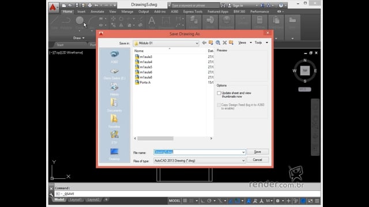The image size is (369, 207).
Task: Open the FTP location in the Places sidebar
Action: coord(114,137)
